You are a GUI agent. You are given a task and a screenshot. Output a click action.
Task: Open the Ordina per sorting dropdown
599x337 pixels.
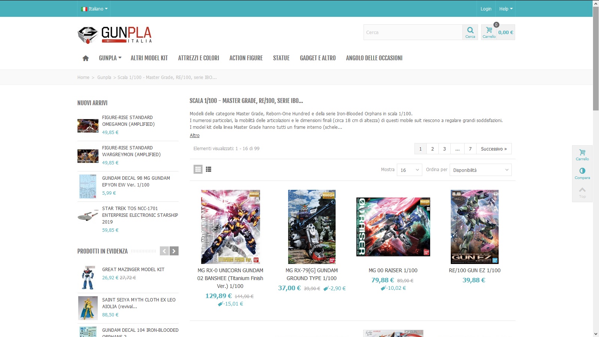click(481, 170)
